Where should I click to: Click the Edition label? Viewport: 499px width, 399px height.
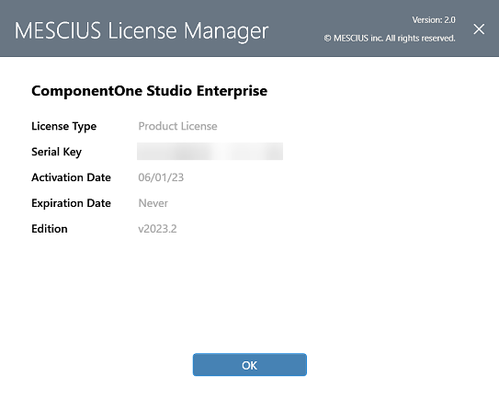pyautogui.click(x=50, y=229)
